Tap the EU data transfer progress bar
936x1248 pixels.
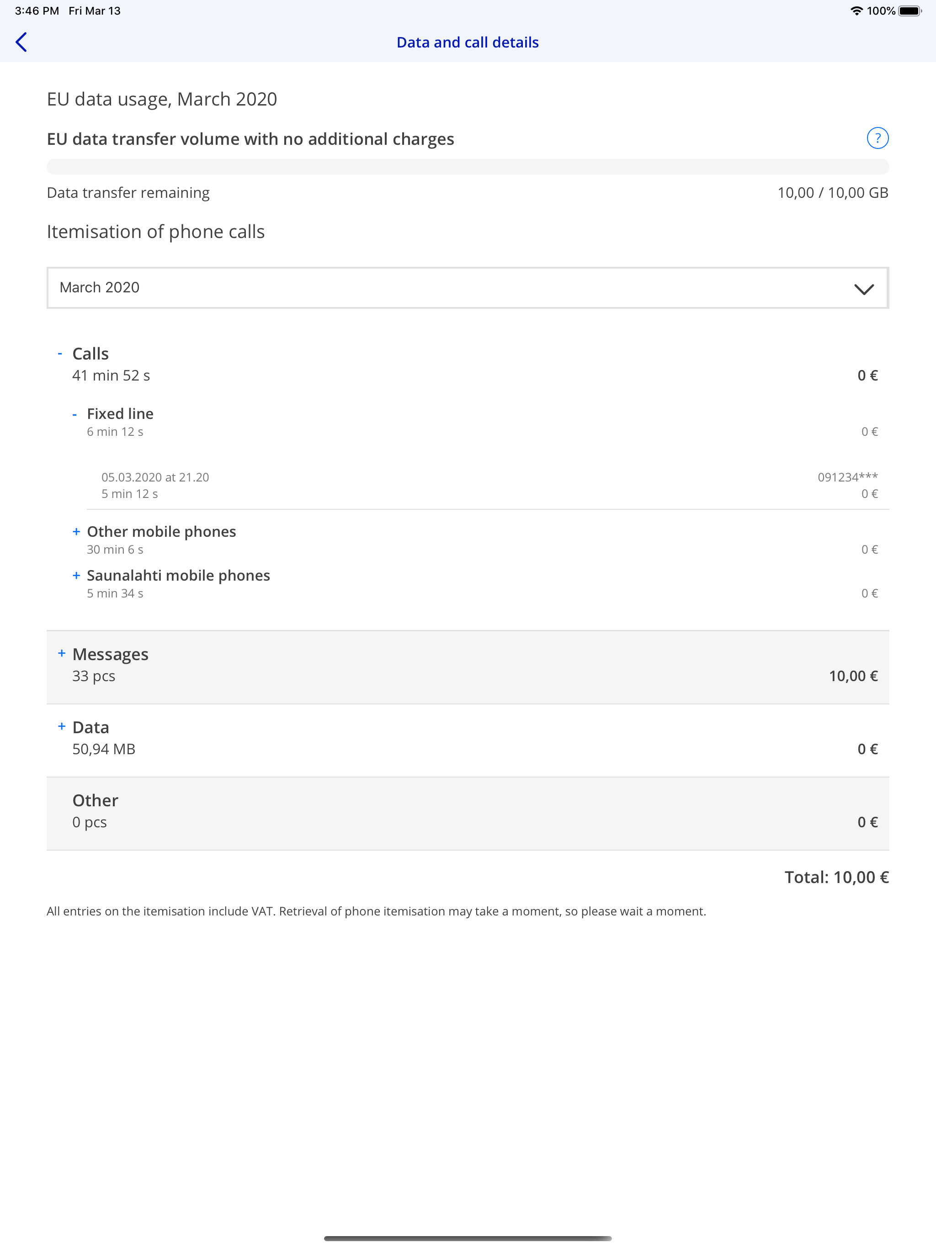tap(468, 166)
